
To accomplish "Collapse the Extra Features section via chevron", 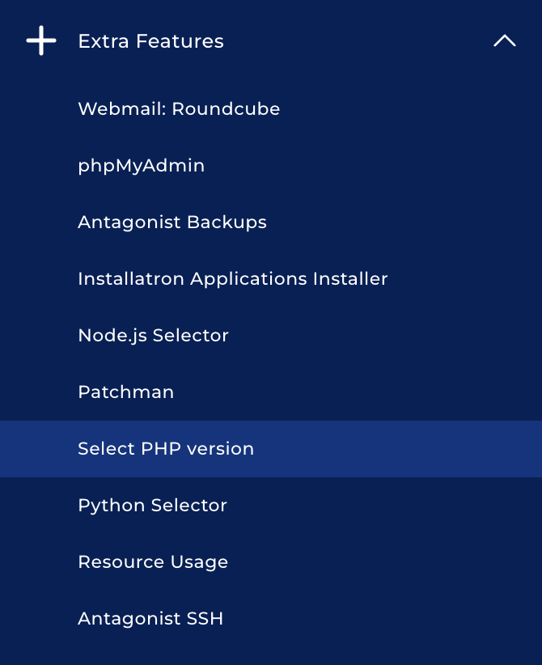I will coord(505,40).
